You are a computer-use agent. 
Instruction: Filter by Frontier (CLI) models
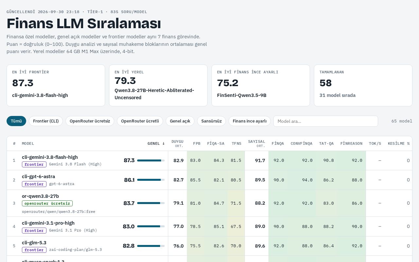point(46,121)
